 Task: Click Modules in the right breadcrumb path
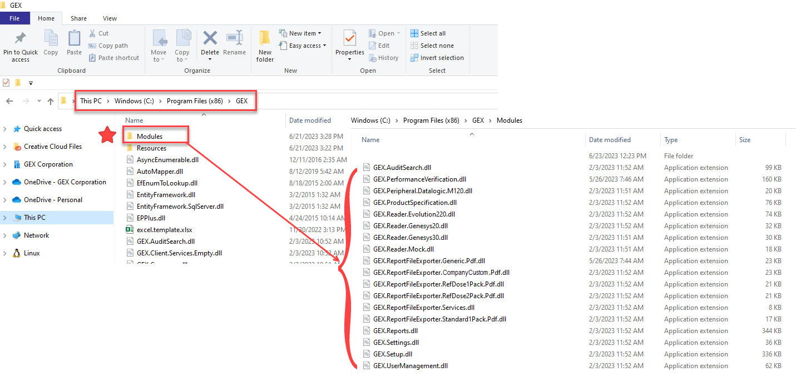pos(510,120)
